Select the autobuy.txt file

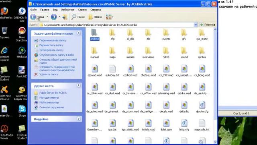tap(112, 70)
